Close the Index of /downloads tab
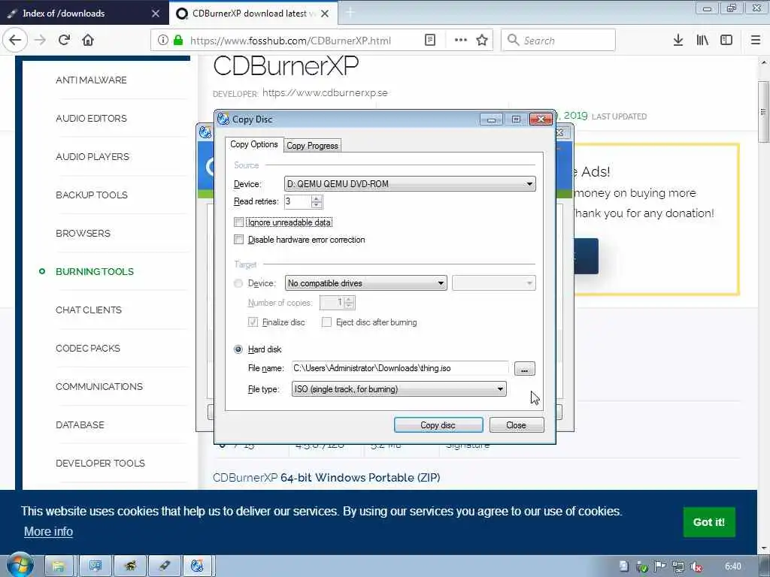Viewport: 770px width, 577px height. 156,14
